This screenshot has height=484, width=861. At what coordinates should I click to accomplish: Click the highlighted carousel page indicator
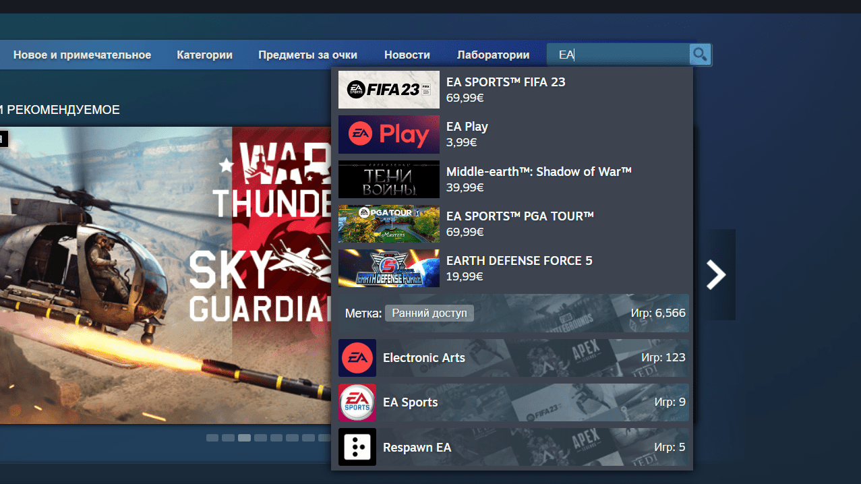tap(244, 438)
